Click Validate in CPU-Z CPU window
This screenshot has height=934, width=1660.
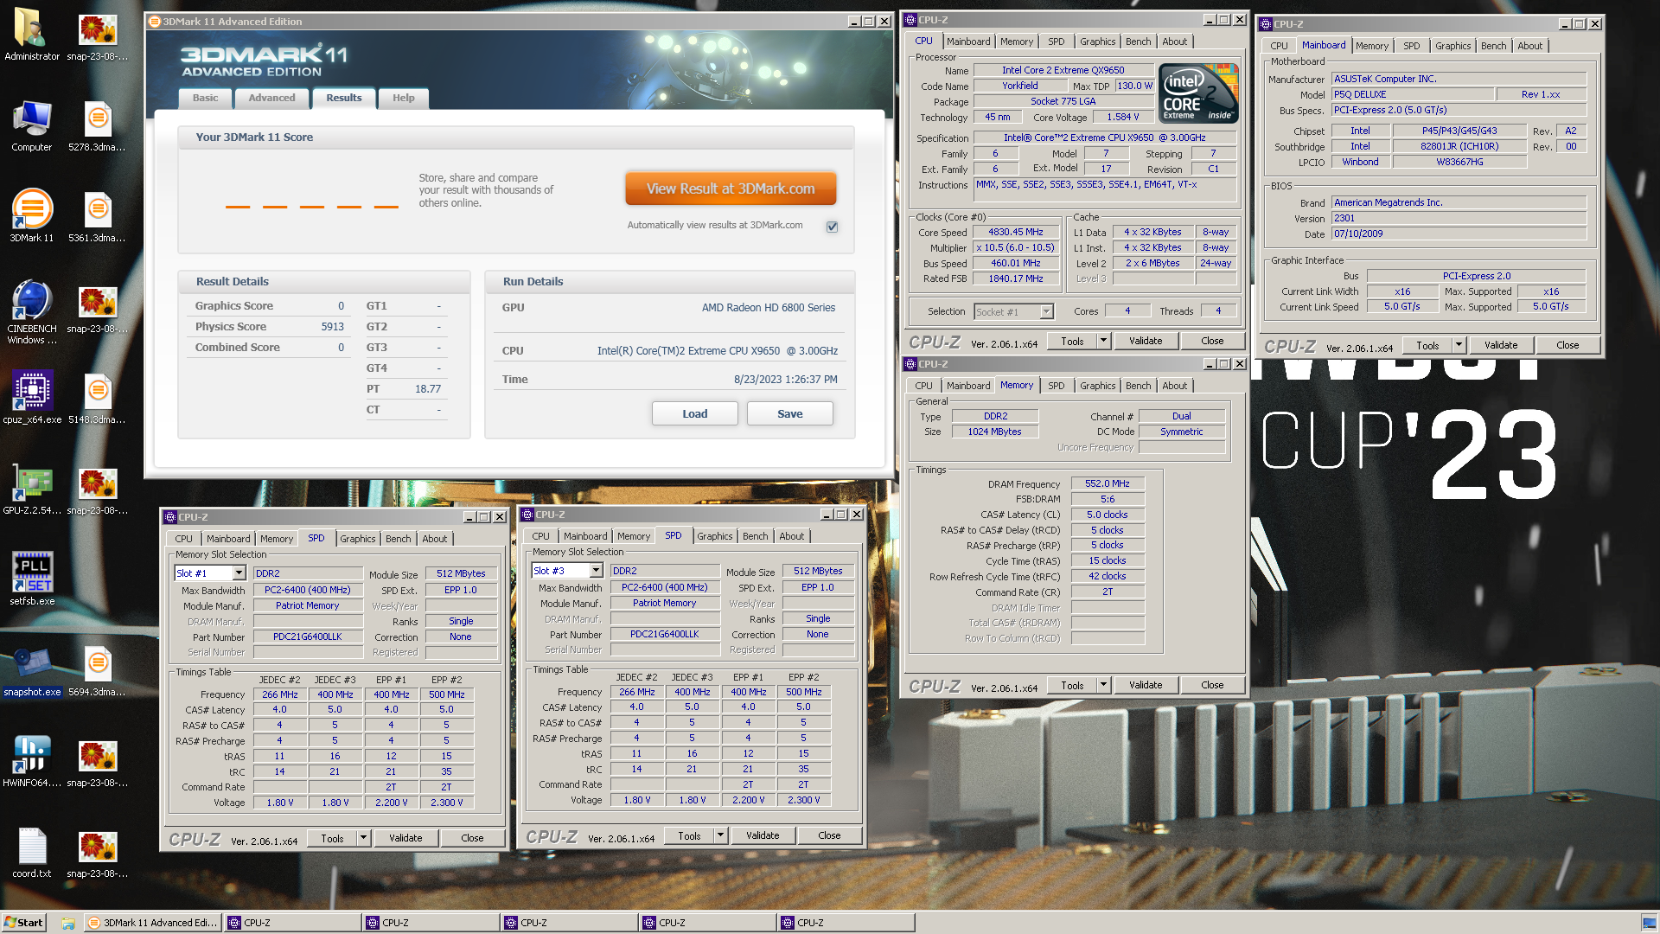pos(1146,341)
